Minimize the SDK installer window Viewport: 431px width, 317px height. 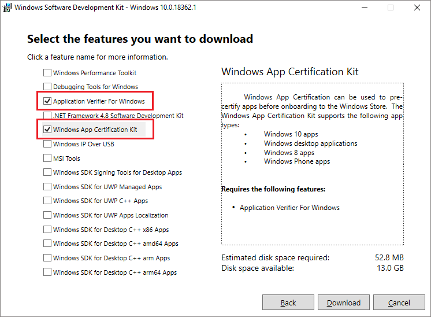point(365,8)
